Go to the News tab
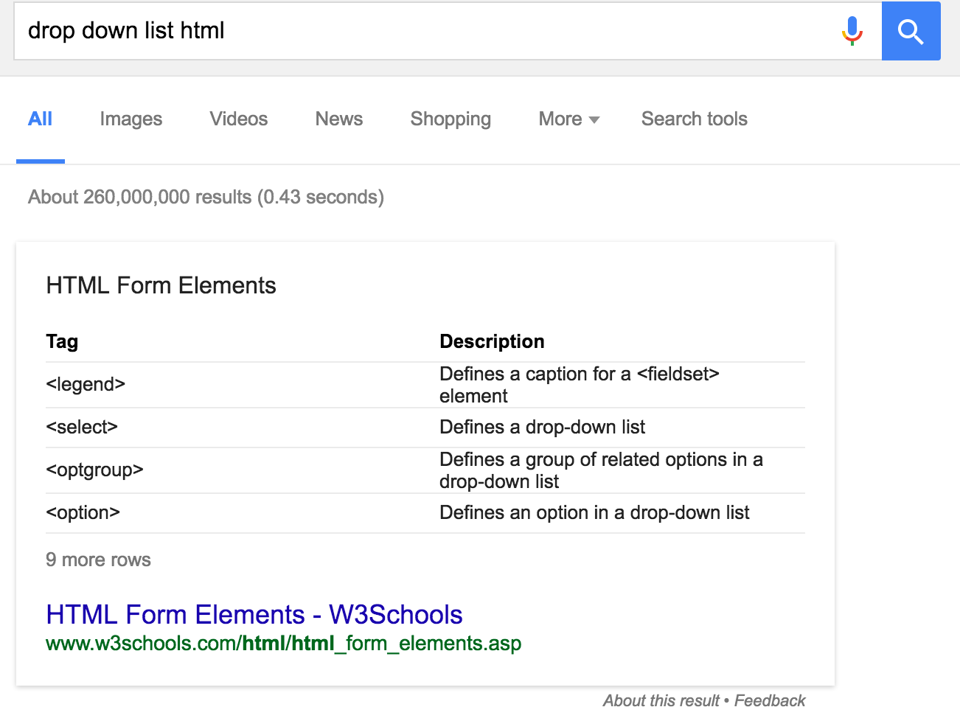The height and width of the screenshot is (721, 960). click(338, 119)
